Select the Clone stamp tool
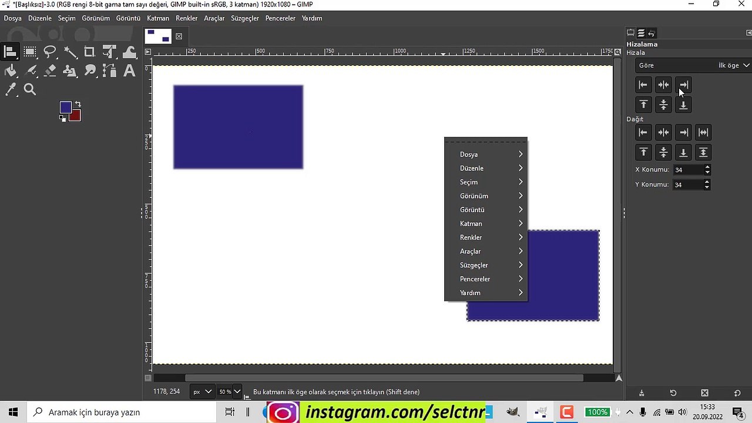Viewport: 752px width, 423px height. (x=70, y=71)
